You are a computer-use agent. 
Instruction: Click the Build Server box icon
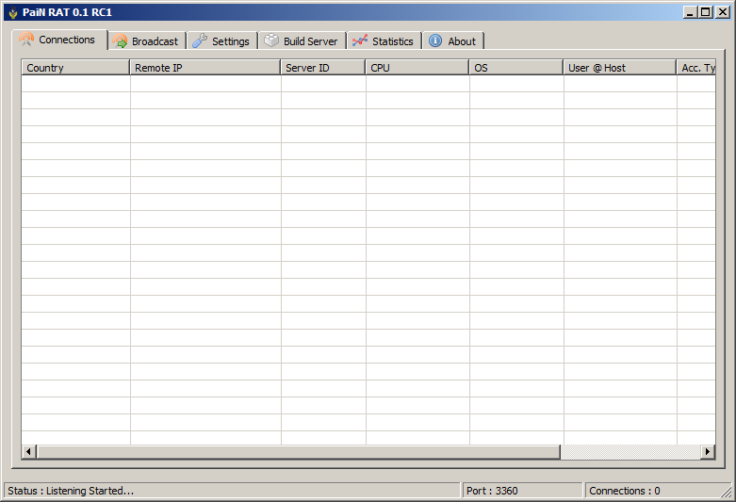click(x=271, y=41)
